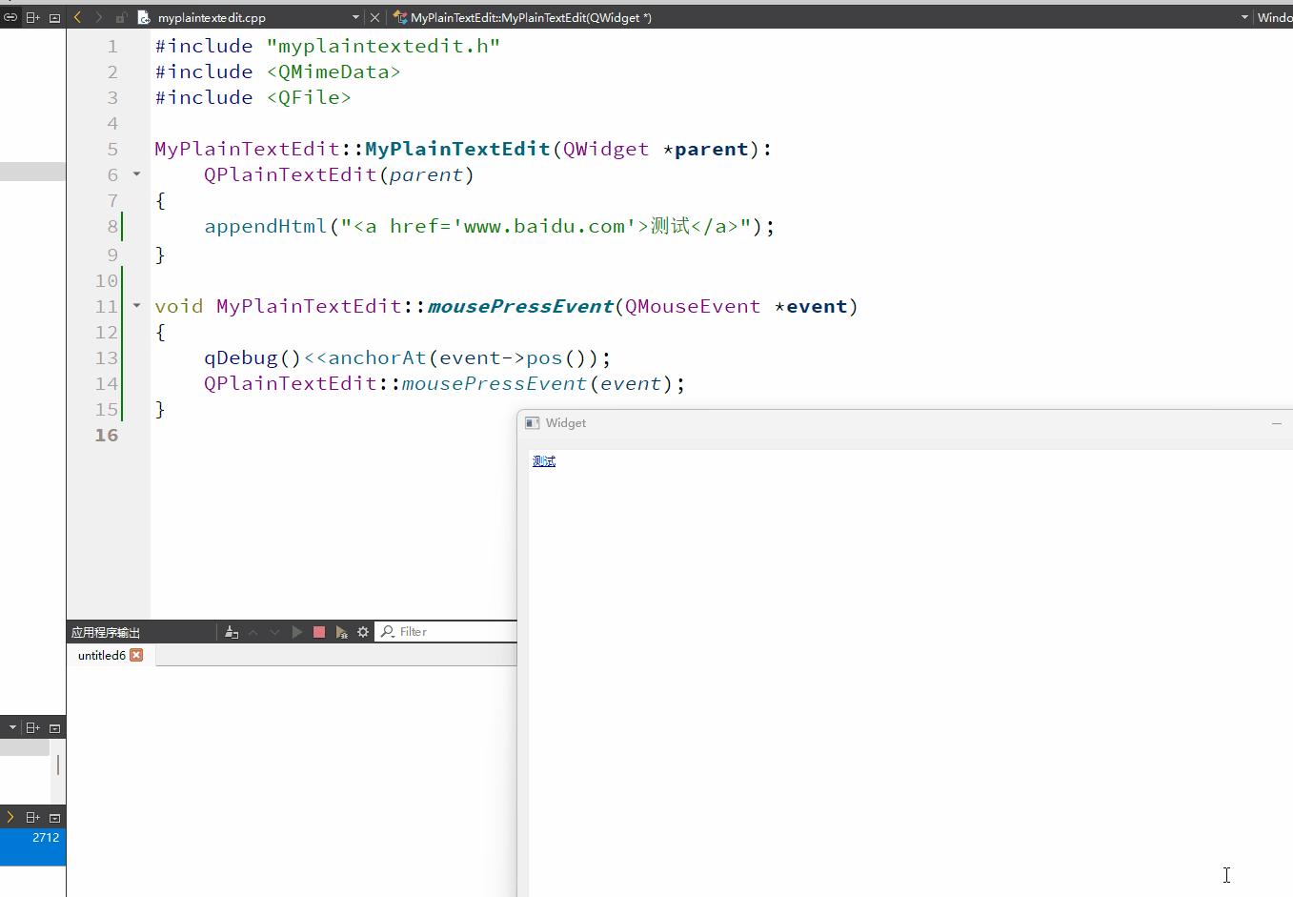This screenshot has height=897, width=1293.
Task: Start debugging using play-with-bug icon
Action: [341, 631]
